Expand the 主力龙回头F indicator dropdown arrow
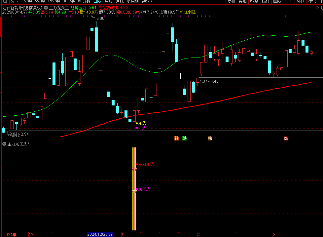The width and height of the screenshot is (323, 237). pos(4,144)
